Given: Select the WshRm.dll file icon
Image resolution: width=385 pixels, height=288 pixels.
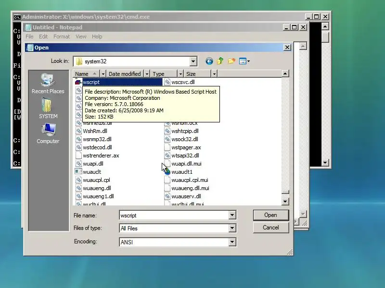Looking at the screenshot, I should (x=78, y=131).
